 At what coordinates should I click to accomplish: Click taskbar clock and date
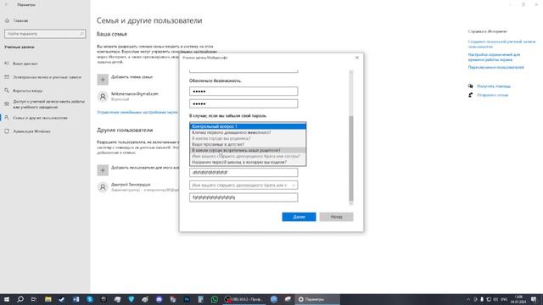click(518, 299)
